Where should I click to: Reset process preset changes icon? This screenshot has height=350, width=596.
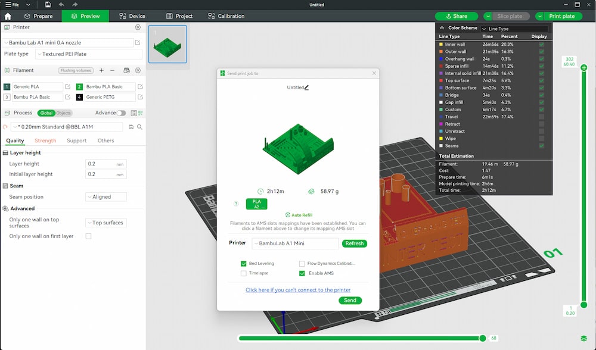point(5,127)
